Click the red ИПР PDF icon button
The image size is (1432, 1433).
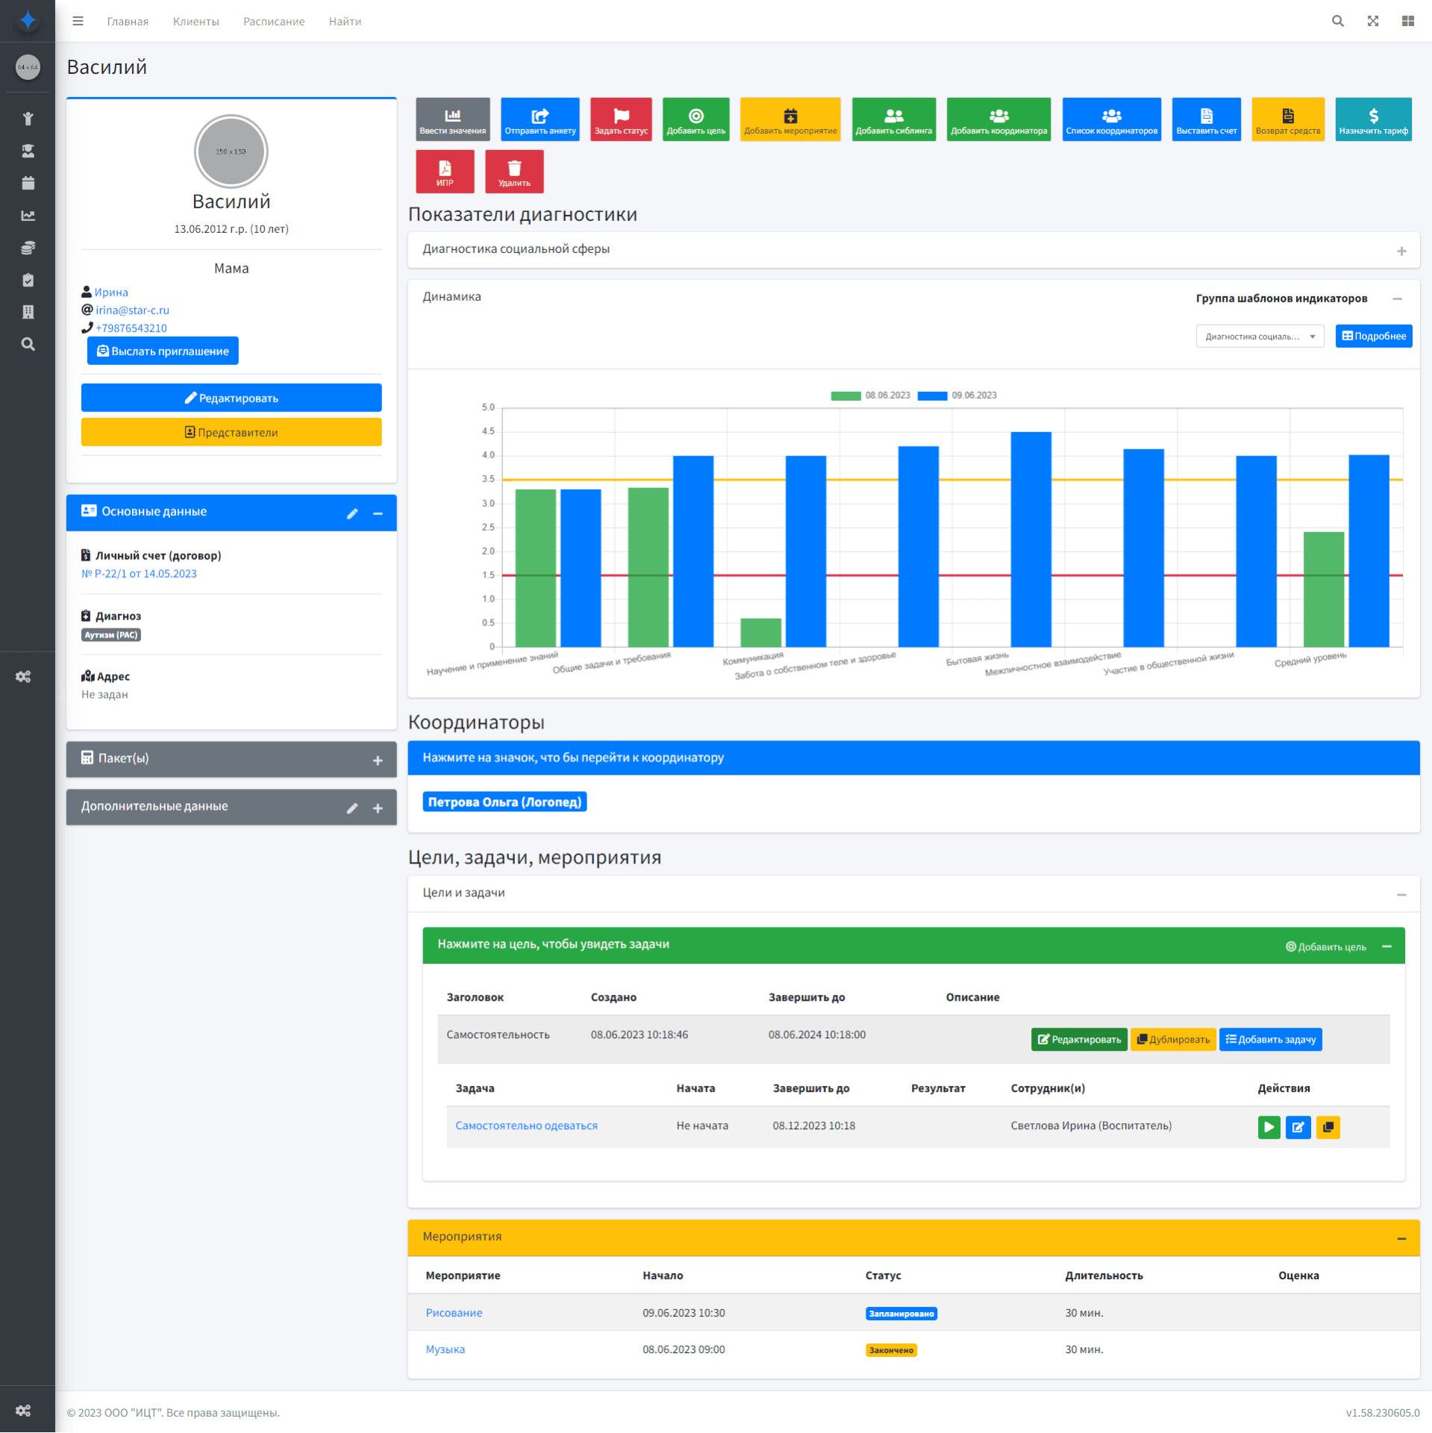coord(445,172)
